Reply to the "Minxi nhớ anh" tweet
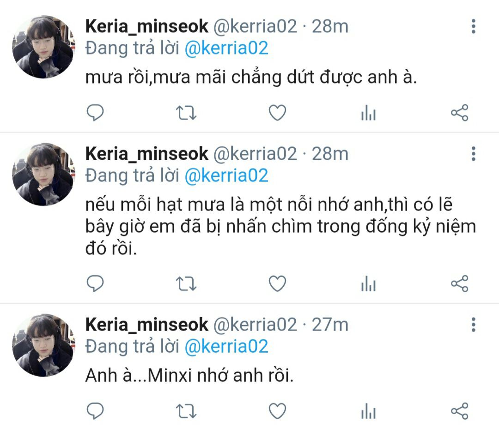The height and width of the screenshot is (428, 499). (x=95, y=410)
